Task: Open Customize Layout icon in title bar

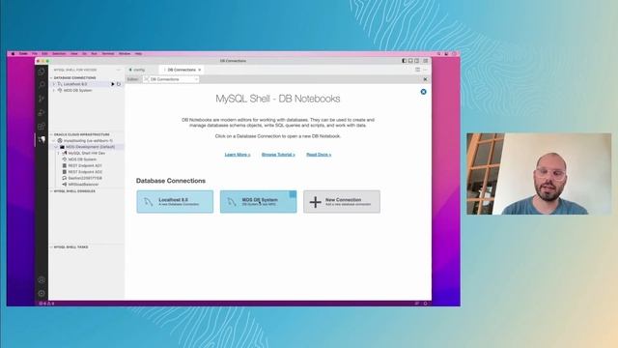Action: (x=425, y=61)
